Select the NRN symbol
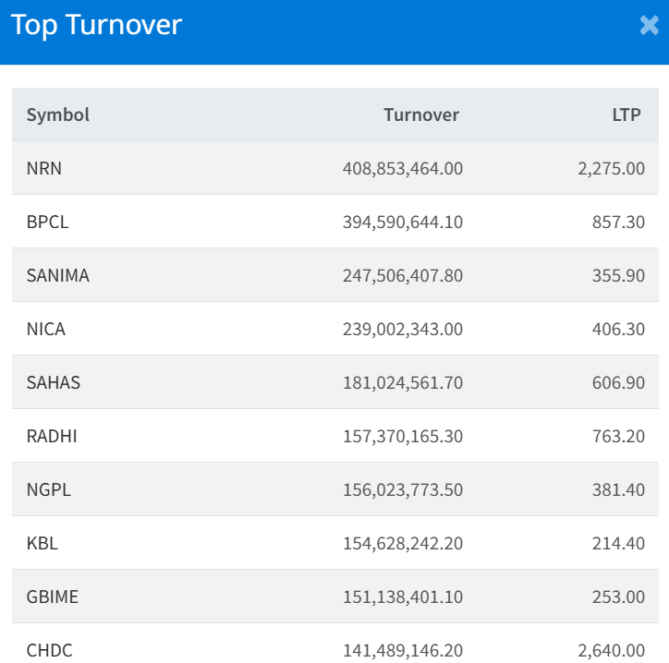Image resolution: width=669 pixels, height=663 pixels. (44, 168)
